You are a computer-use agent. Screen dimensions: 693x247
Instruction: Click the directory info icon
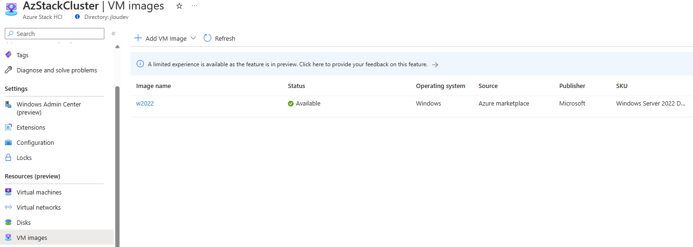(77, 17)
